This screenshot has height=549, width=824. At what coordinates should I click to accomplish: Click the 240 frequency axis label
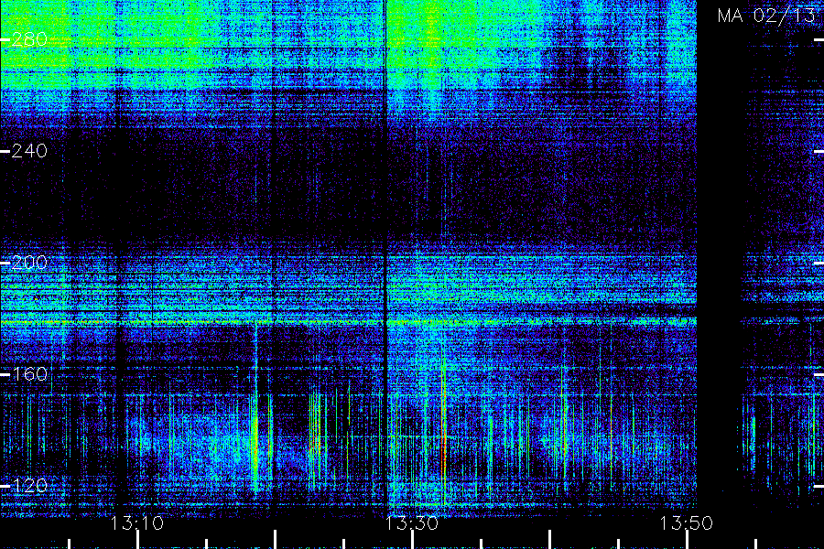(x=29, y=151)
